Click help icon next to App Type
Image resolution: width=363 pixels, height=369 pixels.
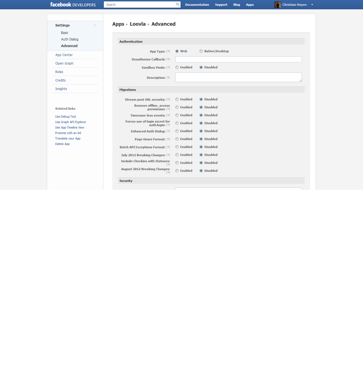[x=168, y=51]
